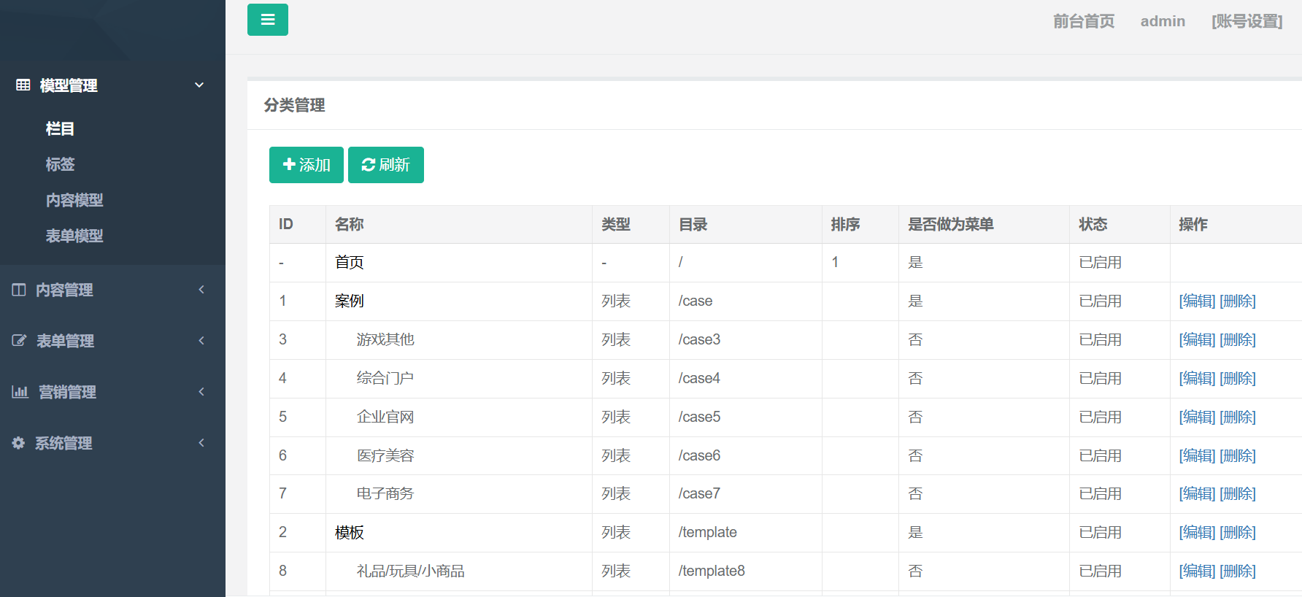Click the /template directory cell

(746, 533)
